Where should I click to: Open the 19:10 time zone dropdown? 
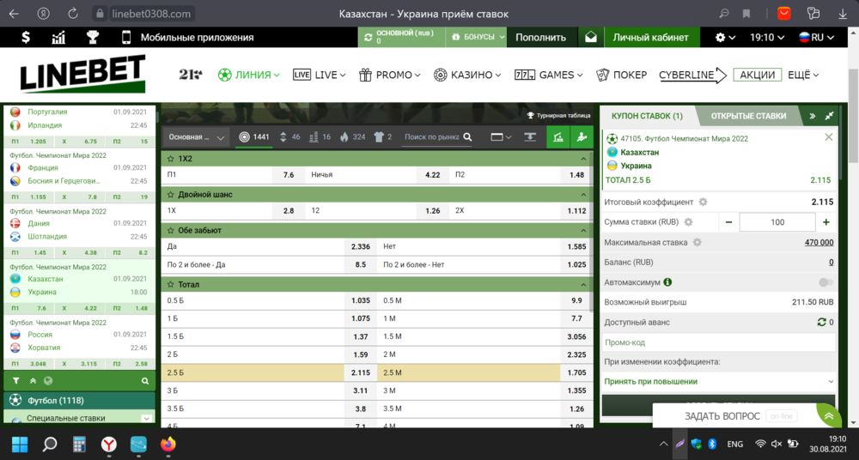tap(766, 37)
